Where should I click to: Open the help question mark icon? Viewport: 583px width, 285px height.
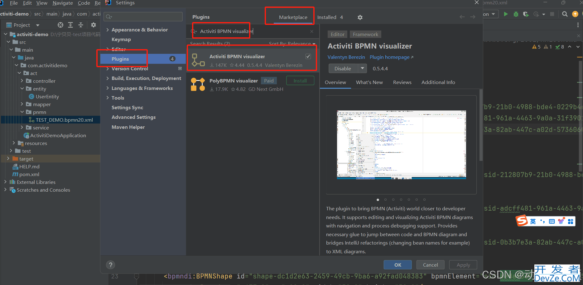110,265
